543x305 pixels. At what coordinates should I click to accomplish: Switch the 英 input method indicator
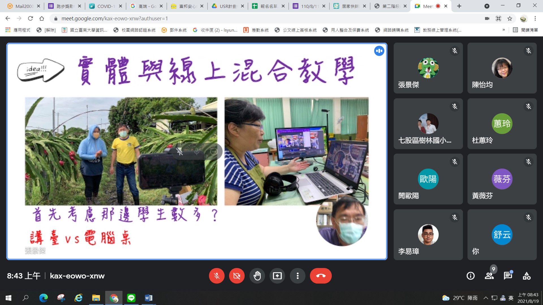point(511,298)
